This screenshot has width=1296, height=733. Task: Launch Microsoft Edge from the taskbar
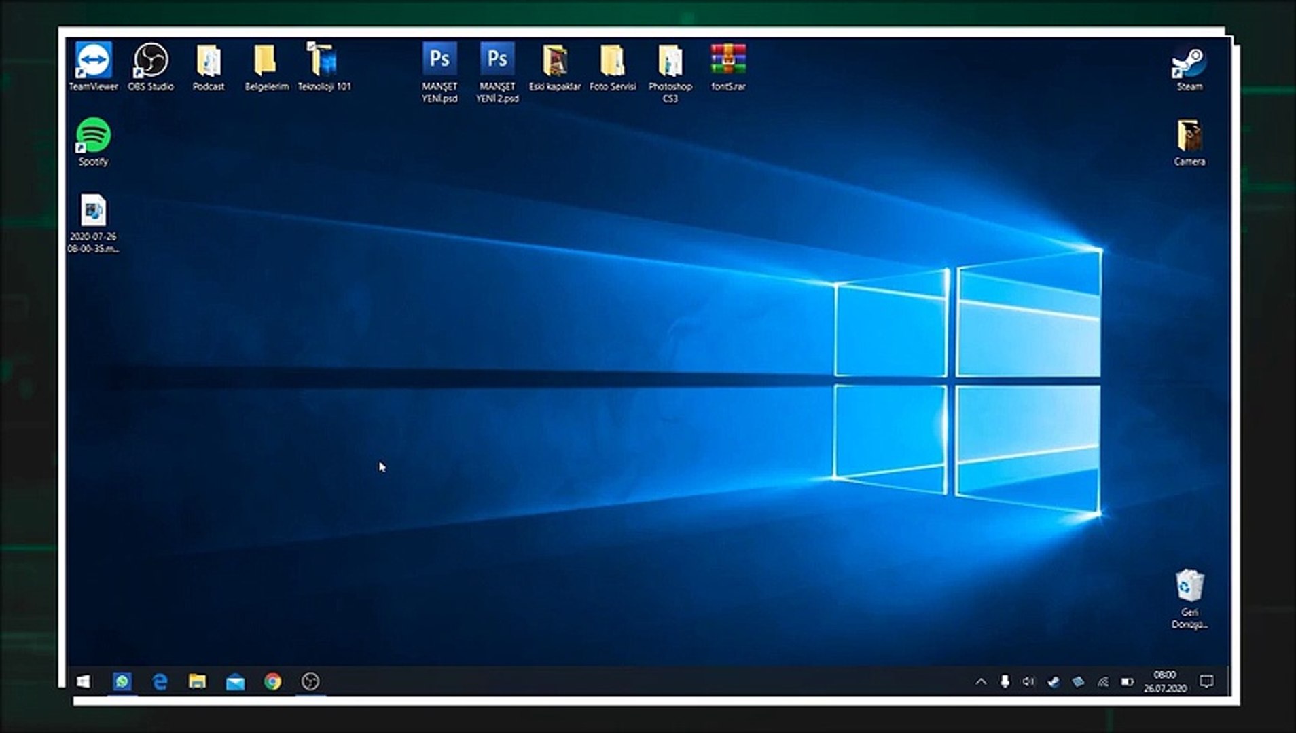[160, 681]
